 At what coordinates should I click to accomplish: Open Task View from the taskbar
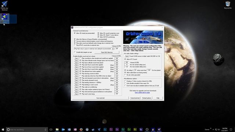tap(51, 129)
